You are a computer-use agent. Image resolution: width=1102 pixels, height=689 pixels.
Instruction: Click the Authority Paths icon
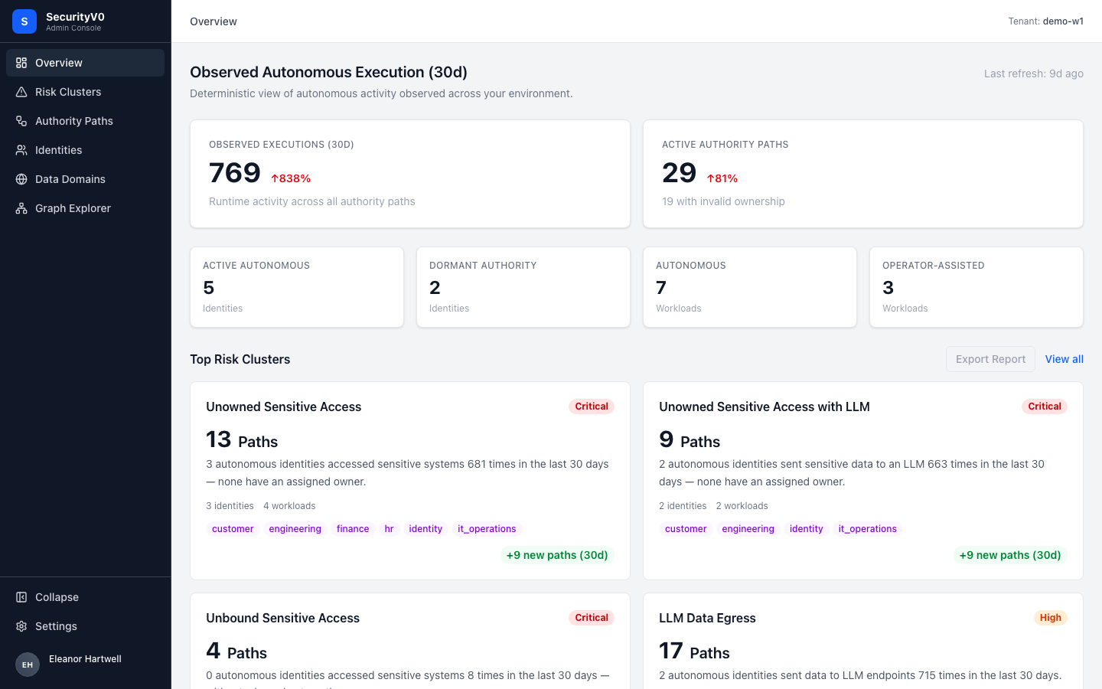pyautogui.click(x=21, y=121)
